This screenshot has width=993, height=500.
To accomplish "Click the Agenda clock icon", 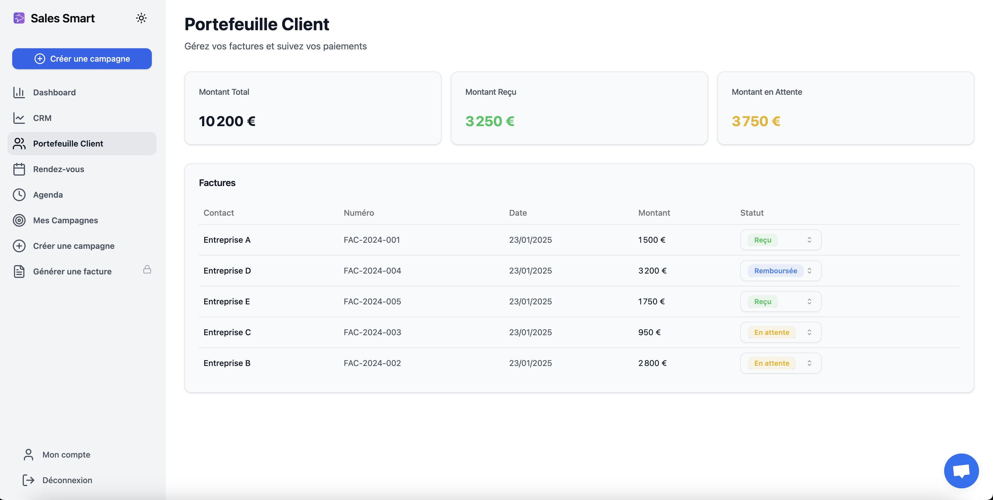I will tap(19, 194).
